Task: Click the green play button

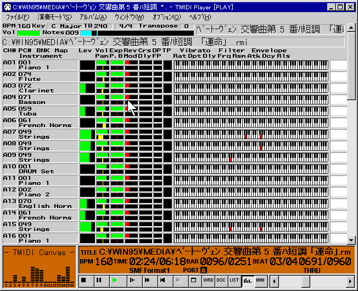Action: (118, 281)
